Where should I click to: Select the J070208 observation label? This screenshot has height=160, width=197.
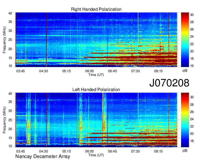coord(169,83)
